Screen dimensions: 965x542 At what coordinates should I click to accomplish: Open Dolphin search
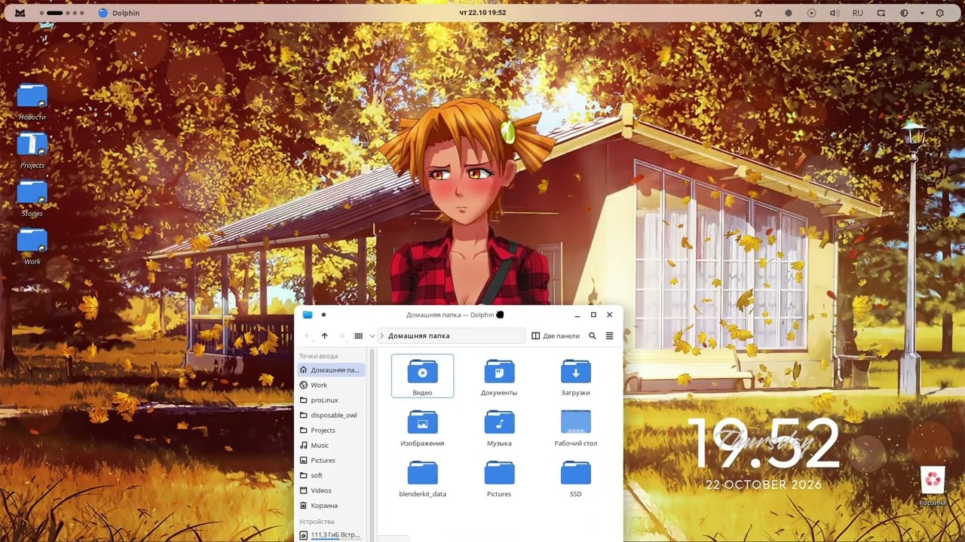593,336
